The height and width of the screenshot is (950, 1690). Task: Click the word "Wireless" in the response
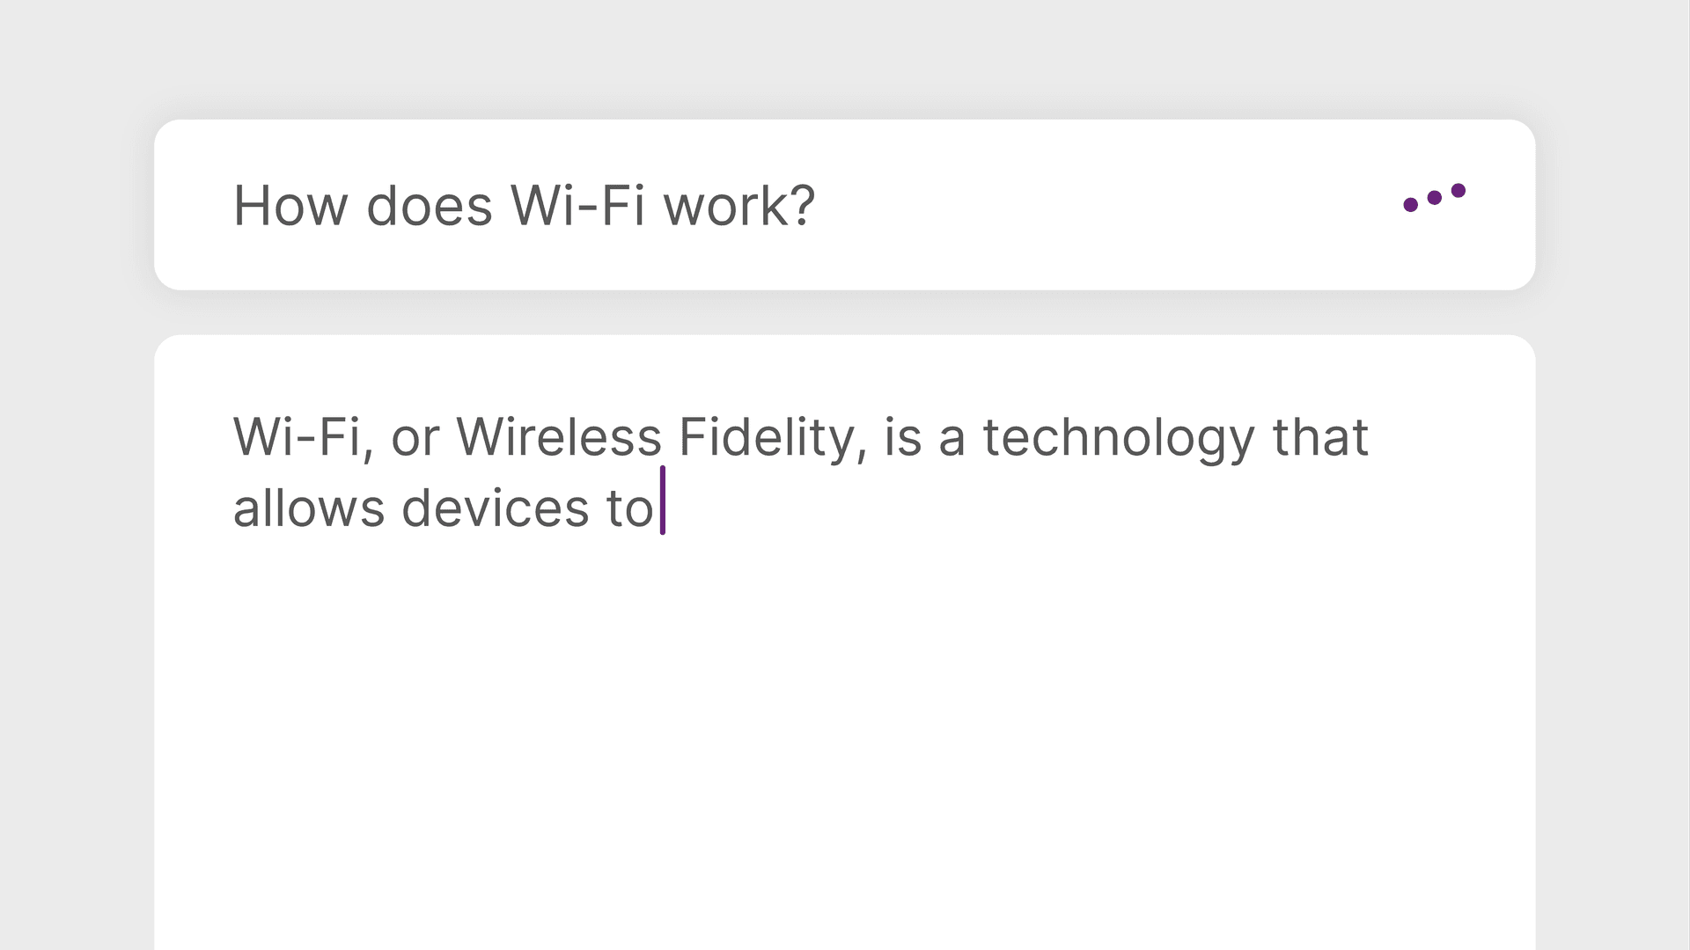tap(558, 437)
